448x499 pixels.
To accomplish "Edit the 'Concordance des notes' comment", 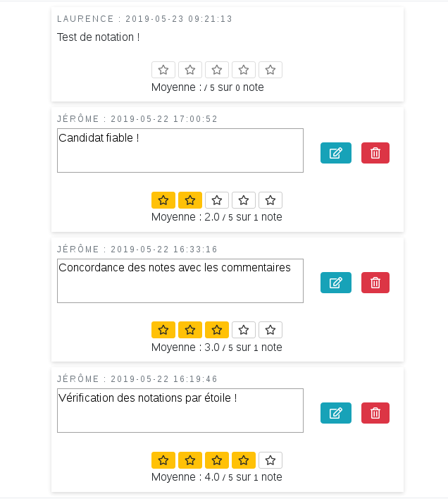I will 336,283.
